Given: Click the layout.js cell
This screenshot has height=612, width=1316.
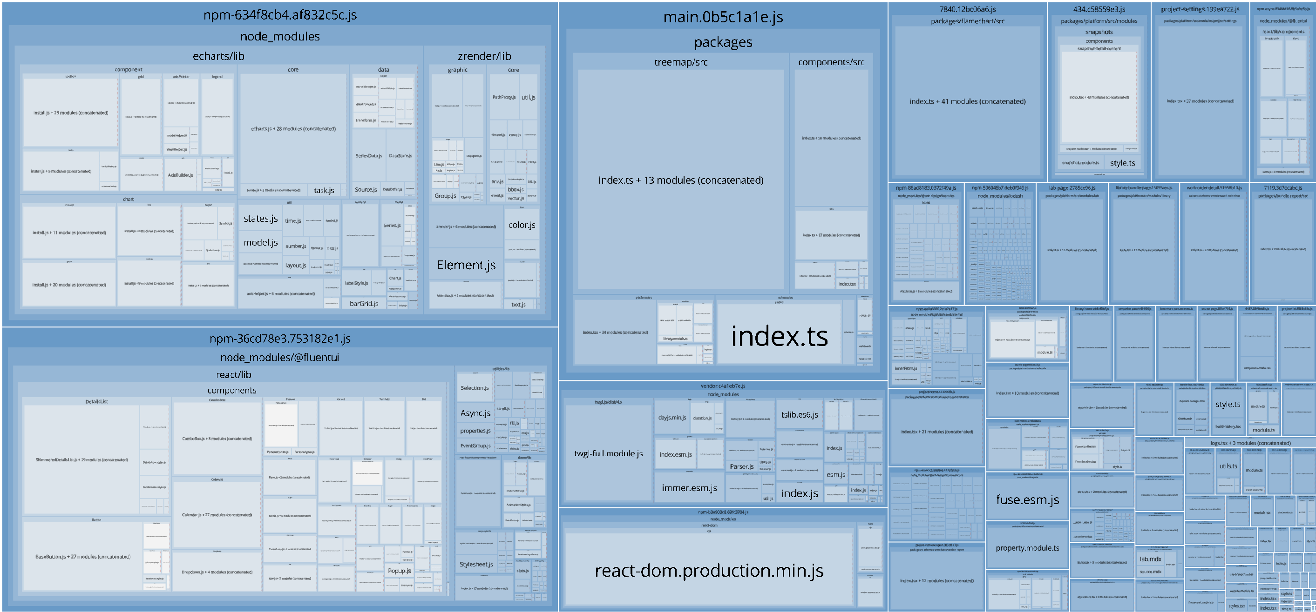Looking at the screenshot, I should [295, 265].
